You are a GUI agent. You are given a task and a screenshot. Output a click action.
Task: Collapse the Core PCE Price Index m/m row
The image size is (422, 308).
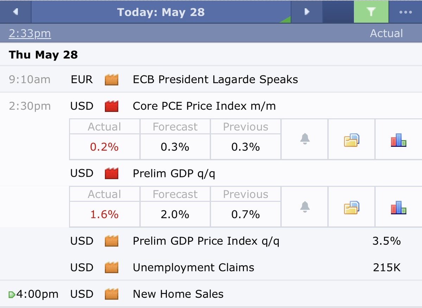(211, 106)
